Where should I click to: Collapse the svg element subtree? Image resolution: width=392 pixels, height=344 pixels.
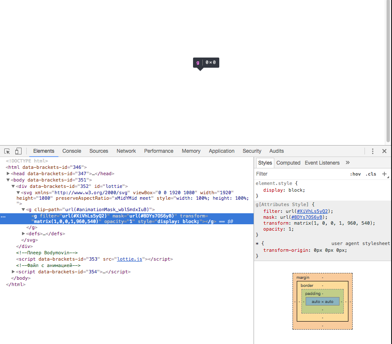[18, 192]
